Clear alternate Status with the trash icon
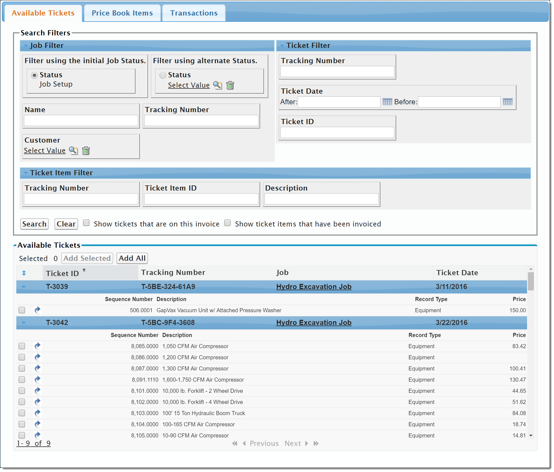The height and width of the screenshot is (472, 554). [230, 85]
